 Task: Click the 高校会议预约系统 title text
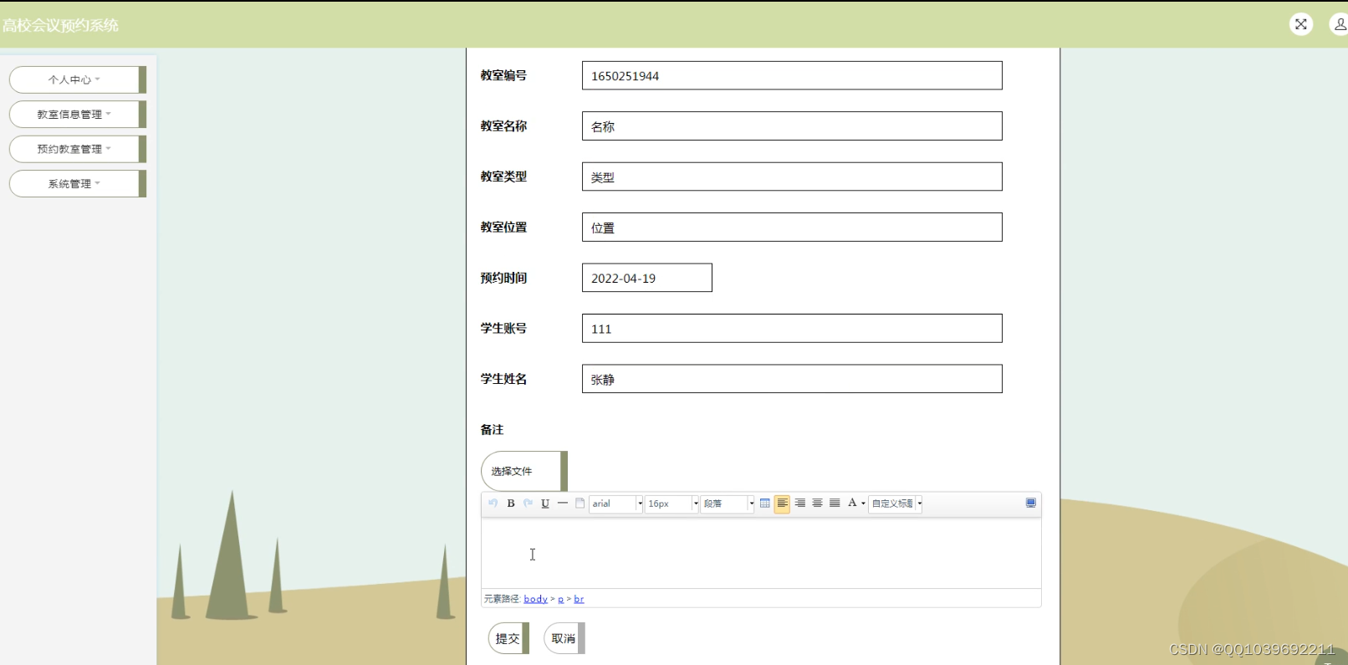point(60,25)
